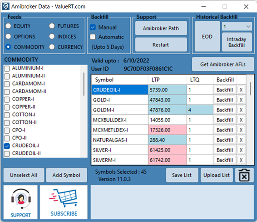This screenshot has height=222, width=257.
Task: Select the INDICES feed radio button
Action: tap(52, 36)
